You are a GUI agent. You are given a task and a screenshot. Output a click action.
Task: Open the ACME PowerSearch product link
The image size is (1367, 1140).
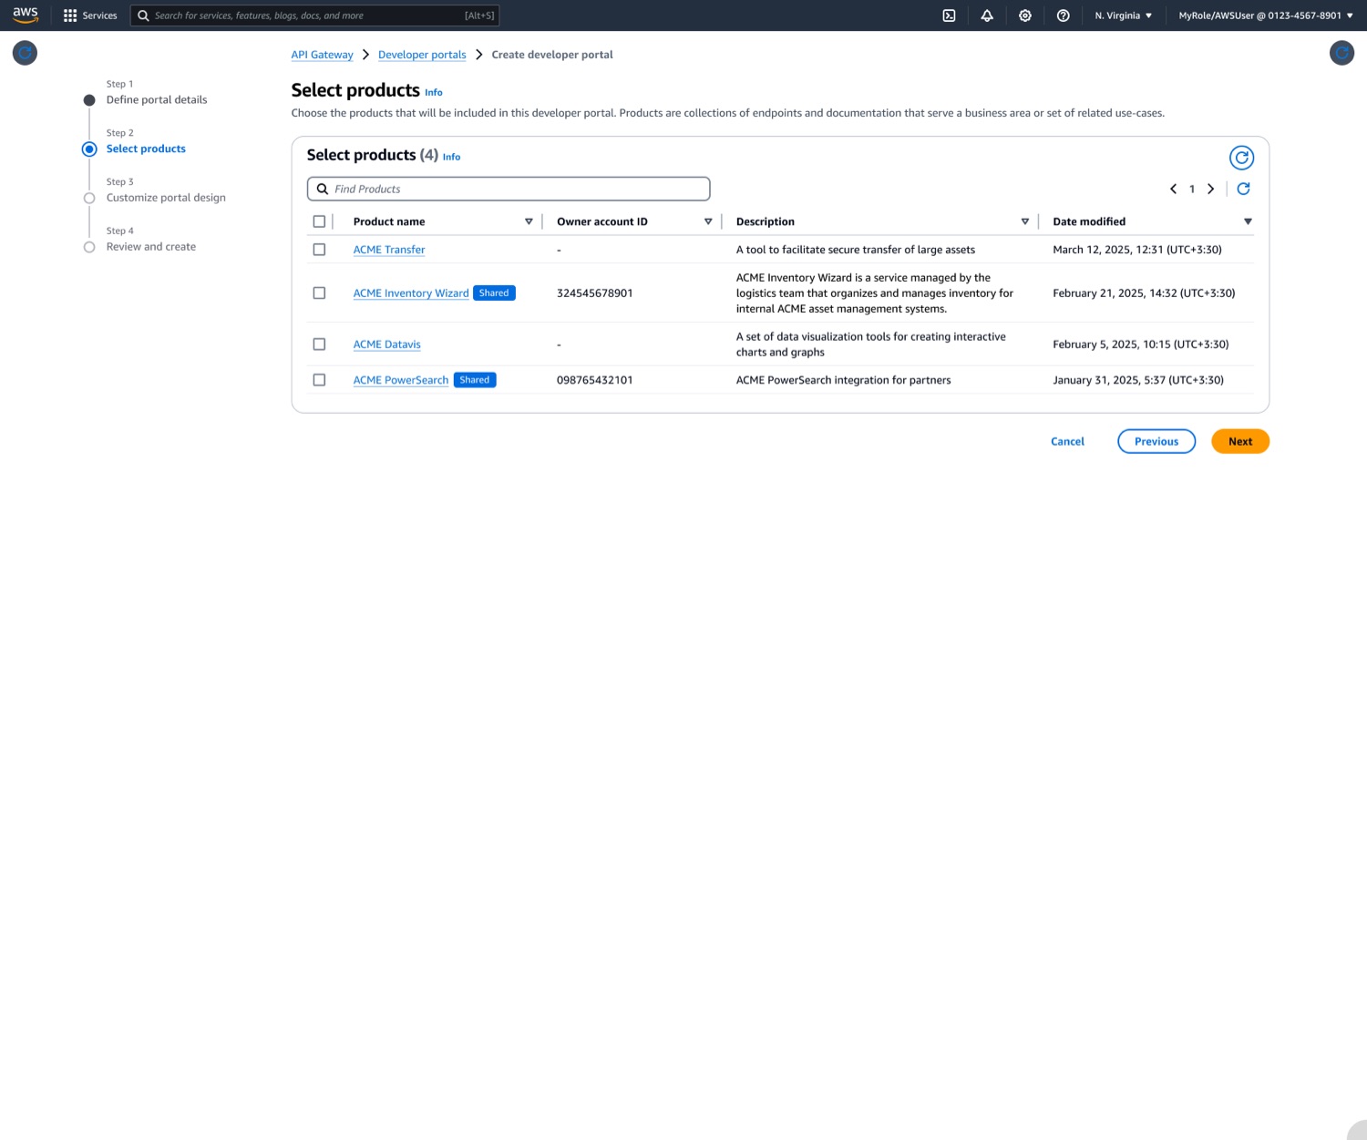(401, 380)
